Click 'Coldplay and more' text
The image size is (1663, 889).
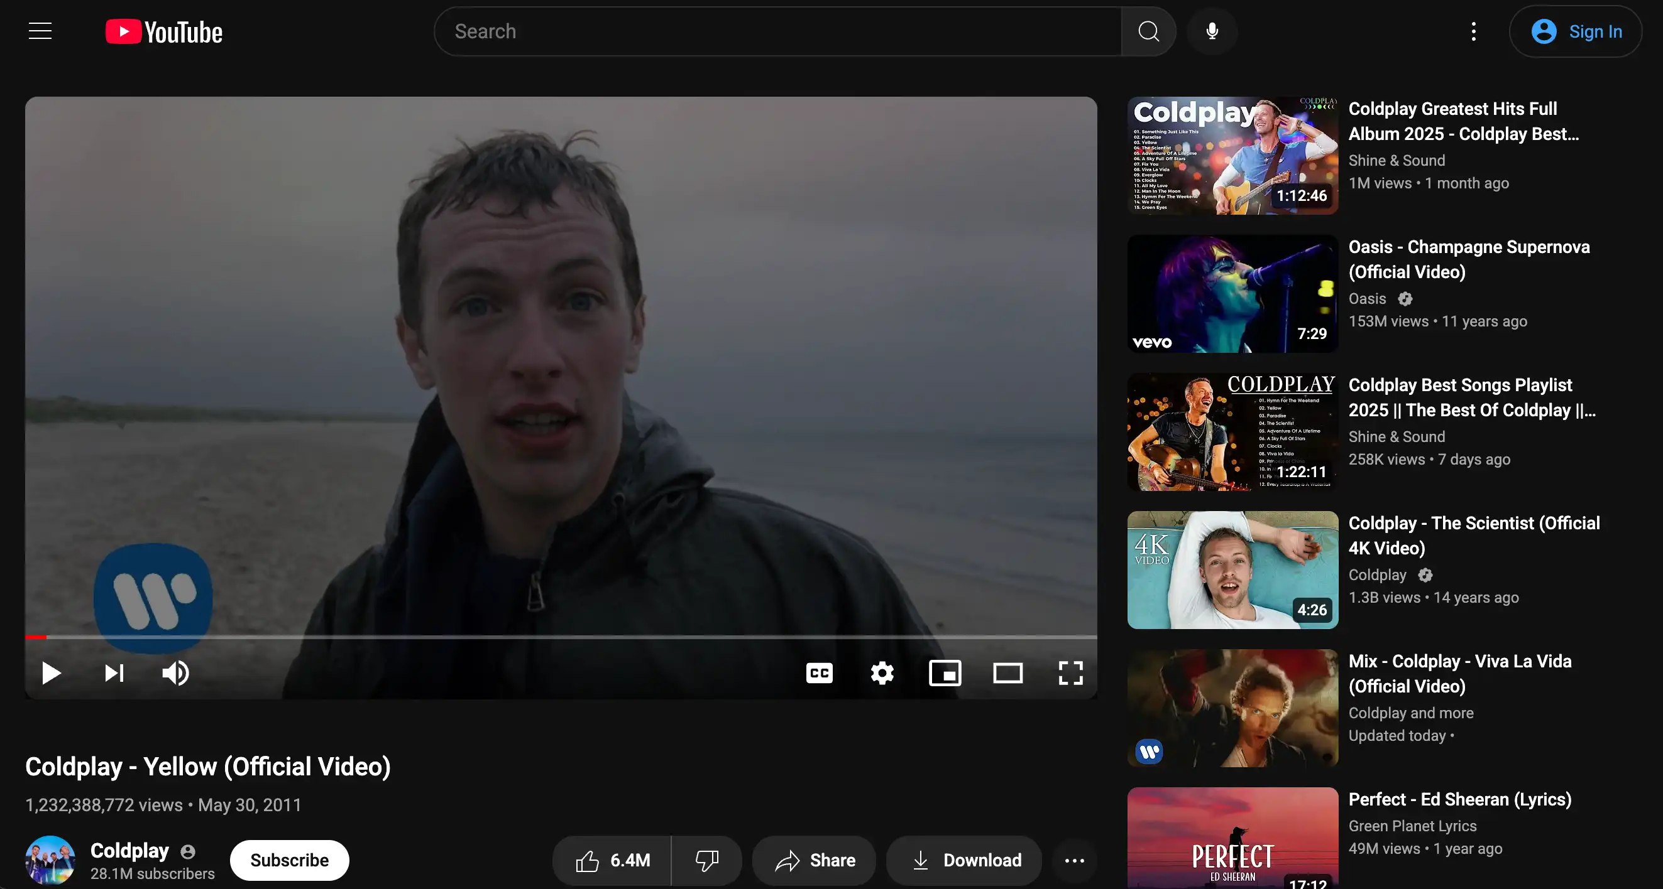[1411, 713]
